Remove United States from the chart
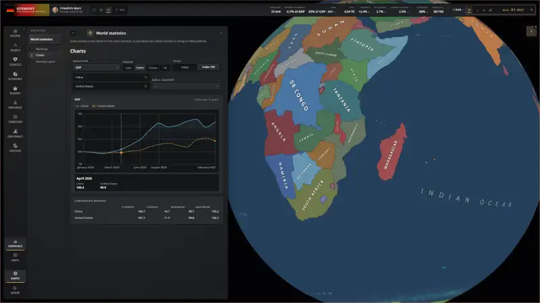540x303 pixels. [x=146, y=86]
